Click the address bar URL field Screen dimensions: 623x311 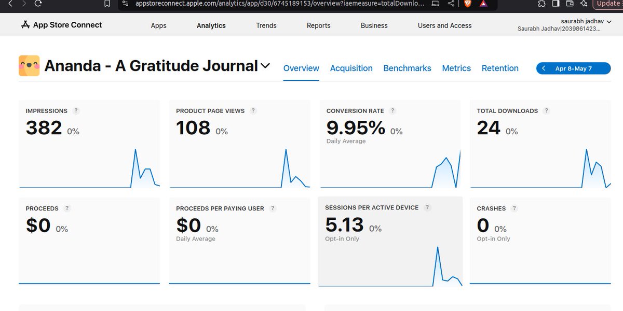(280, 4)
